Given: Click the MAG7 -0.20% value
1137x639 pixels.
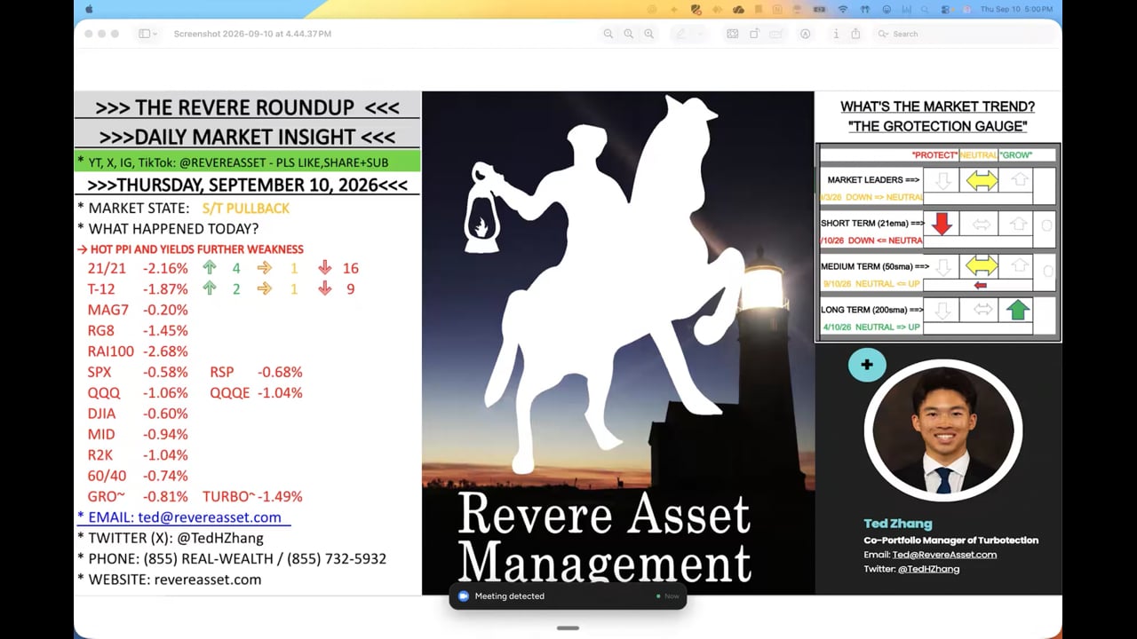Looking at the screenshot, I should pos(165,310).
